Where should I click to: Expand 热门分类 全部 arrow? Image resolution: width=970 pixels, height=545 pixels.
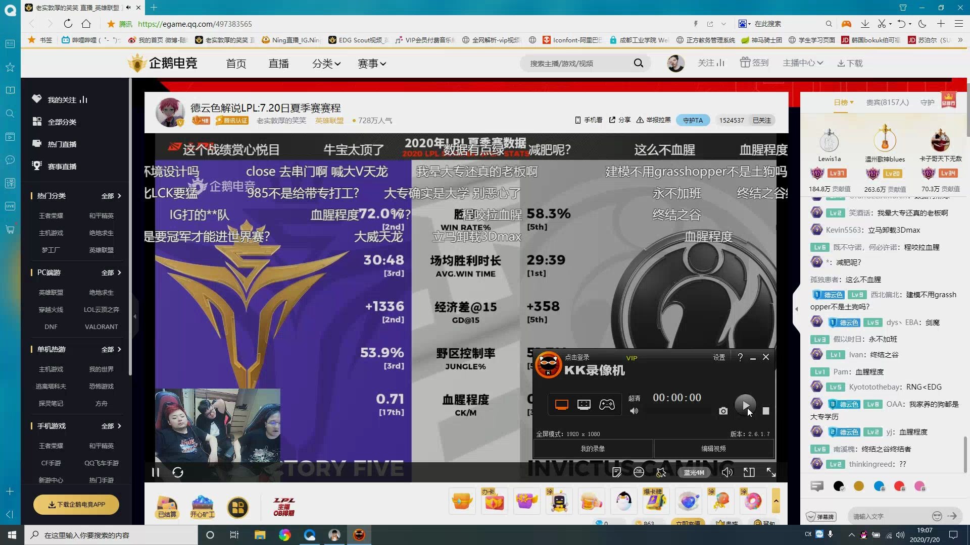coord(112,196)
